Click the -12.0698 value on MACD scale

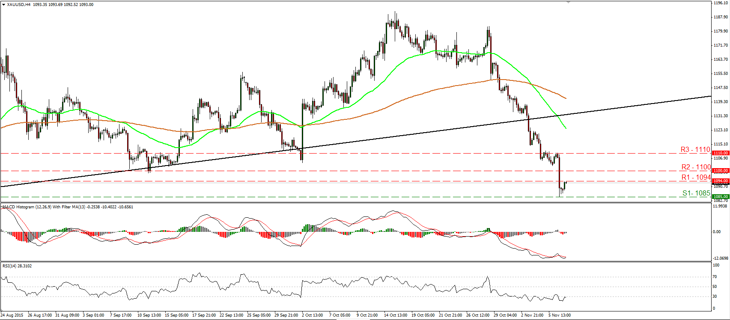point(721,258)
